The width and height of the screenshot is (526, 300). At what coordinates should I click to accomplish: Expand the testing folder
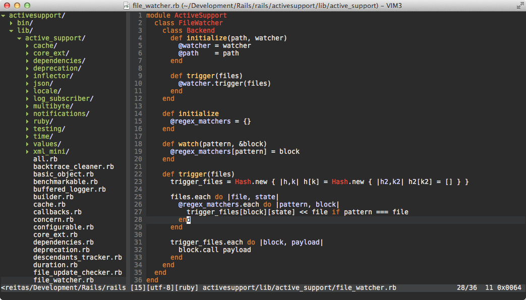point(26,129)
